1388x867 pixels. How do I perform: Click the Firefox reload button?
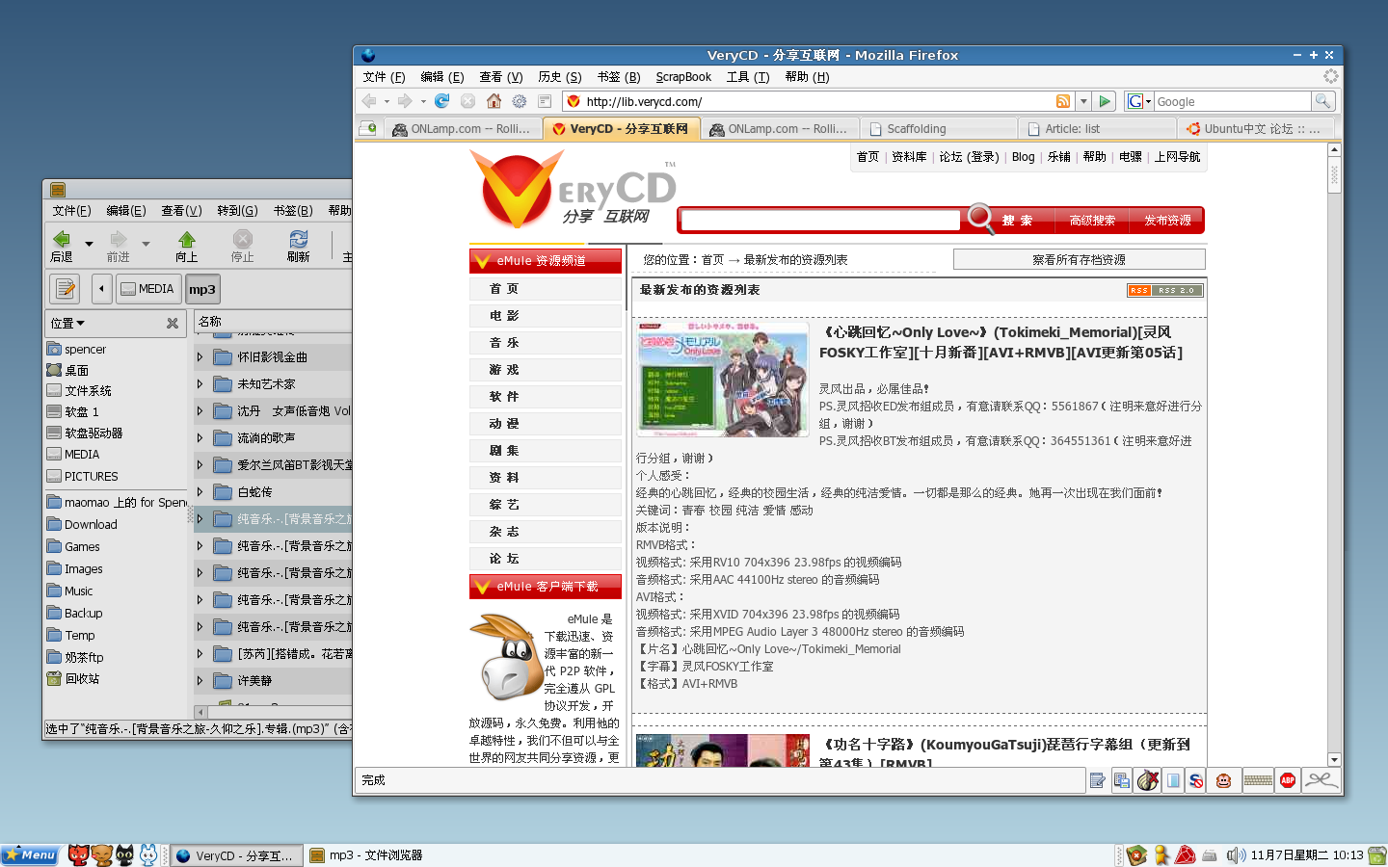441,101
